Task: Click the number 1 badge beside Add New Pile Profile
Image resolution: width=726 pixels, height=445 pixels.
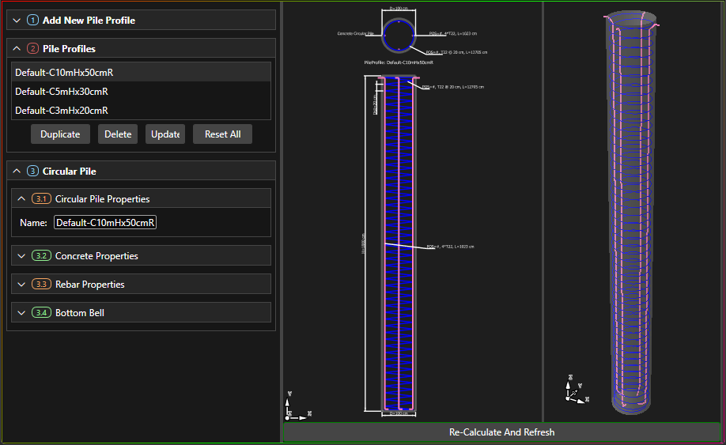Action: [32, 20]
